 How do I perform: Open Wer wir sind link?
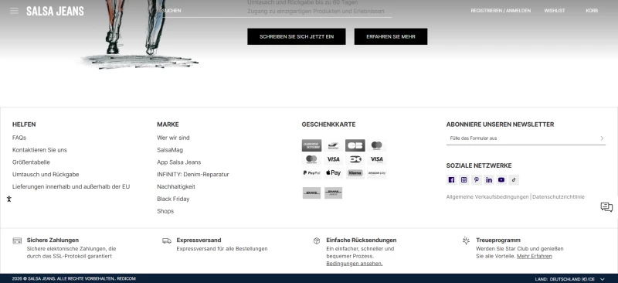pyautogui.click(x=173, y=138)
